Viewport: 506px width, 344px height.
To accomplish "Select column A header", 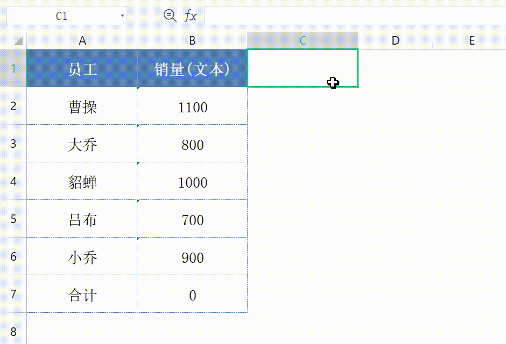I will point(82,41).
